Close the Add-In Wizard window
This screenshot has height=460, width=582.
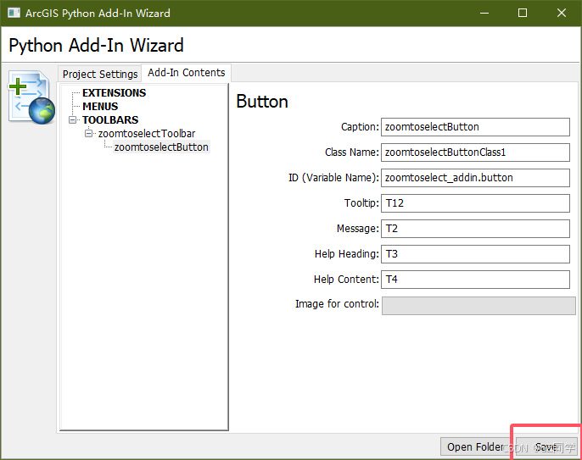[562, 13]
